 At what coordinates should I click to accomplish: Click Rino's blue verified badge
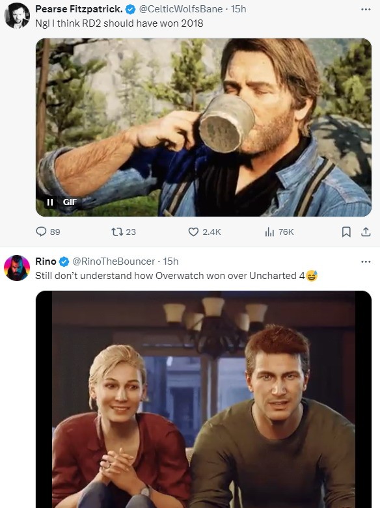coord(64,261)
